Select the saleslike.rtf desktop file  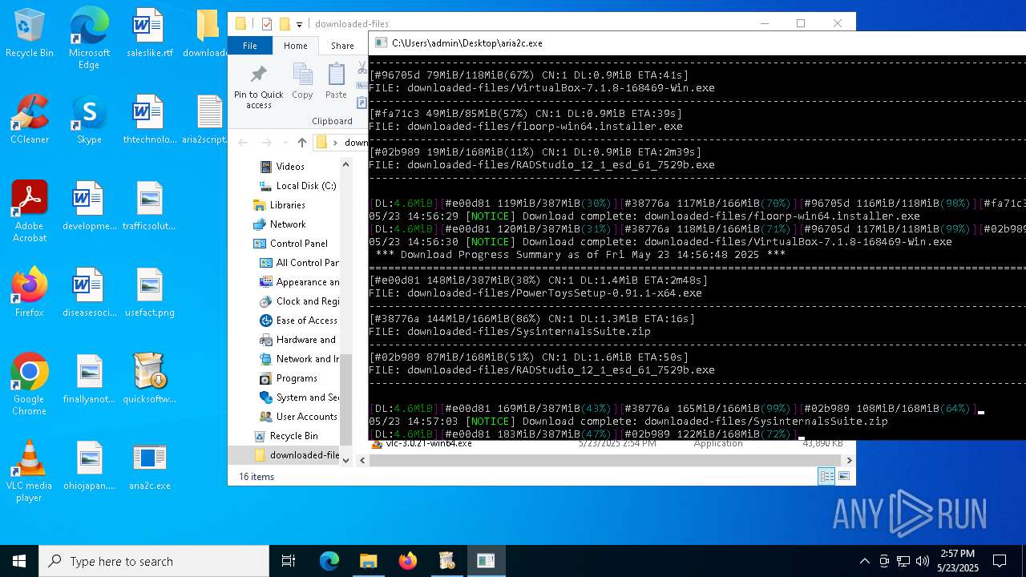pos(149,34)
